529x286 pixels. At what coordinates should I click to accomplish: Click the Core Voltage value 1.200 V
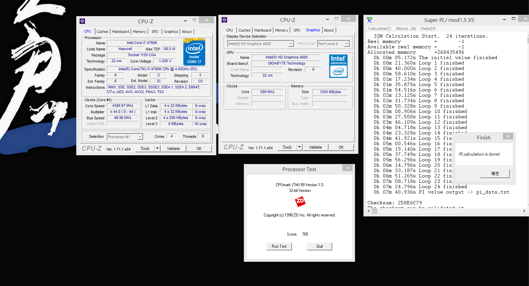click(165, 61)
